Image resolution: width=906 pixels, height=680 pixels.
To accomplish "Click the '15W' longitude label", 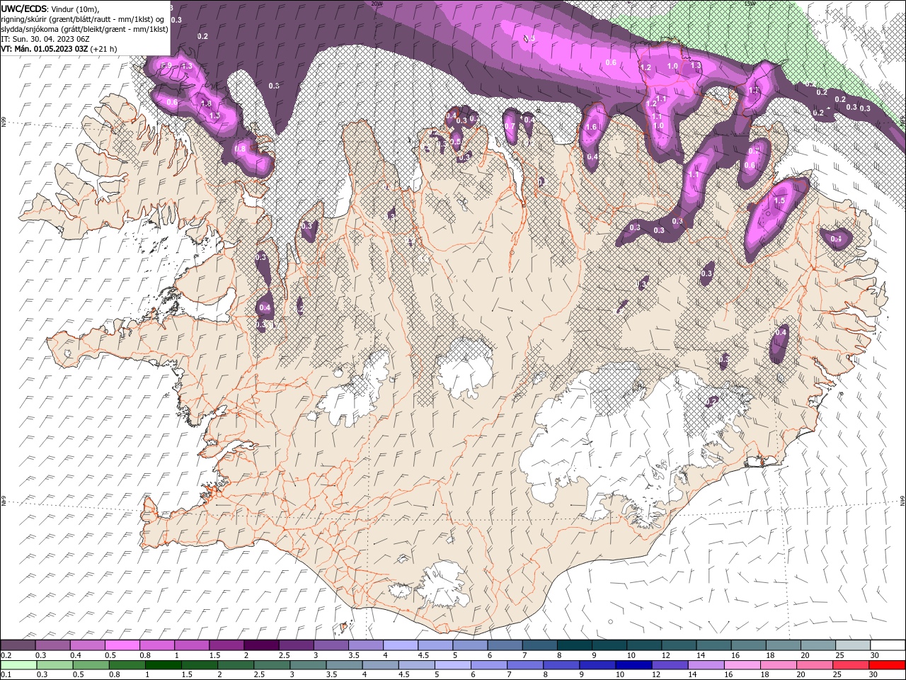I will (750, 3).
